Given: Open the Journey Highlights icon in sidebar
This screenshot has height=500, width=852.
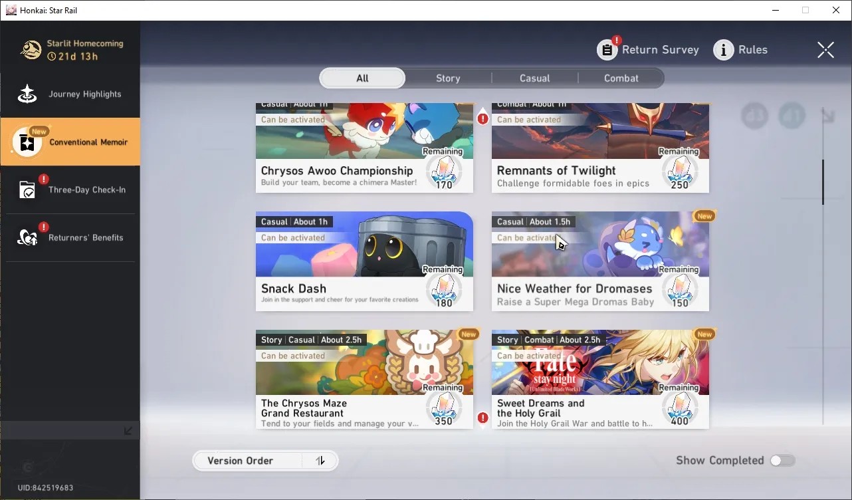Looking at the screenshot, I should pos(27,94).
